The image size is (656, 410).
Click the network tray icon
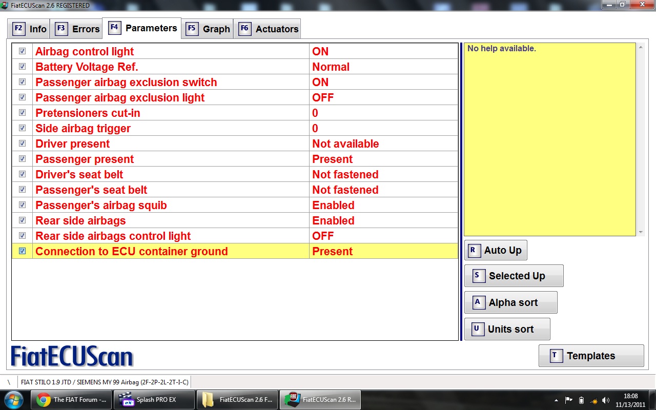(593, 400)
